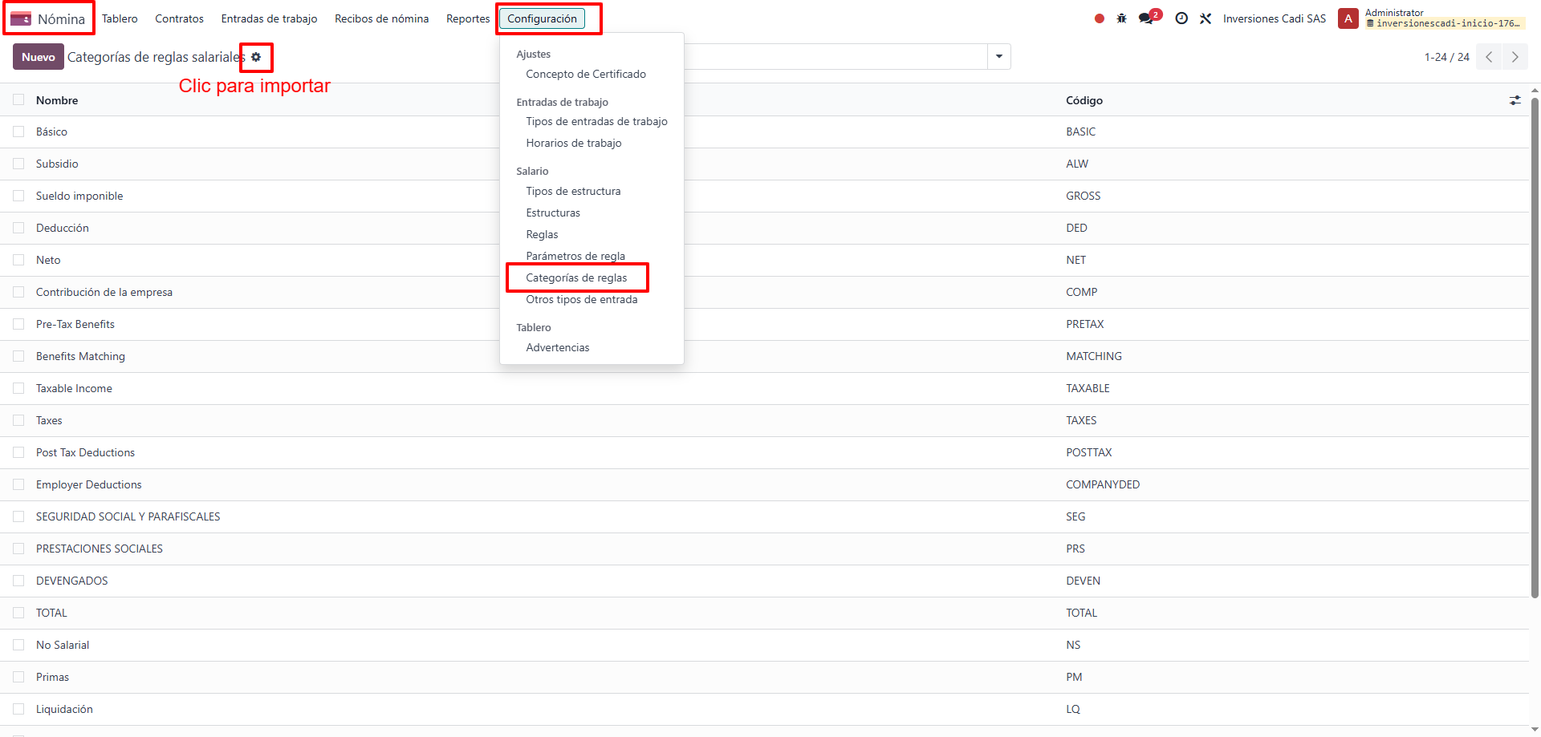Toggle the select-all header checkbox
This screenshot has width=1541, height=737.
click(x=18, y=100)
